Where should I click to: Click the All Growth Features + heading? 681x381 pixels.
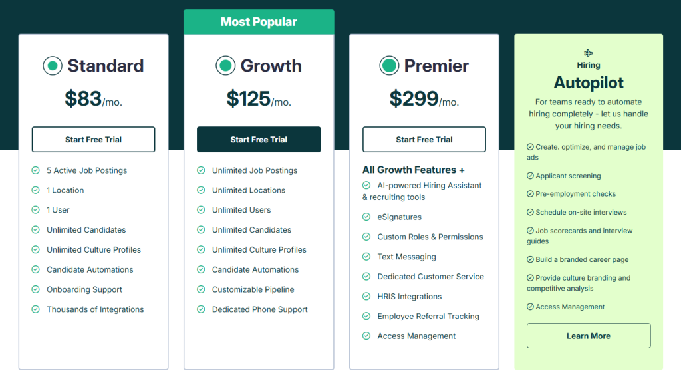(413, 170)
